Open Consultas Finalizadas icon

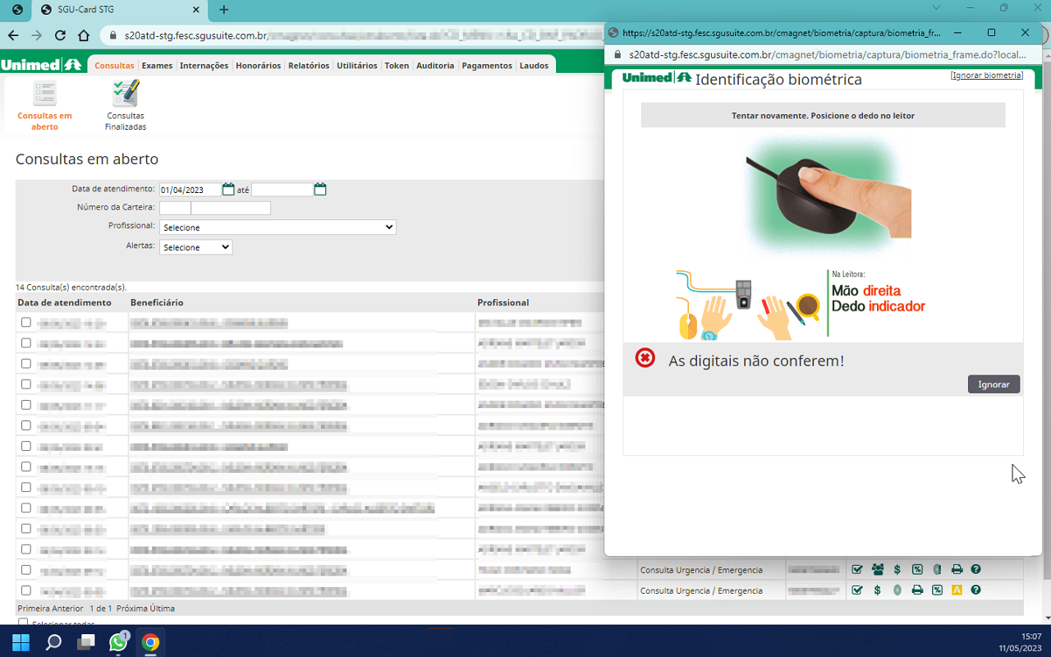click(x=126, y=94)
